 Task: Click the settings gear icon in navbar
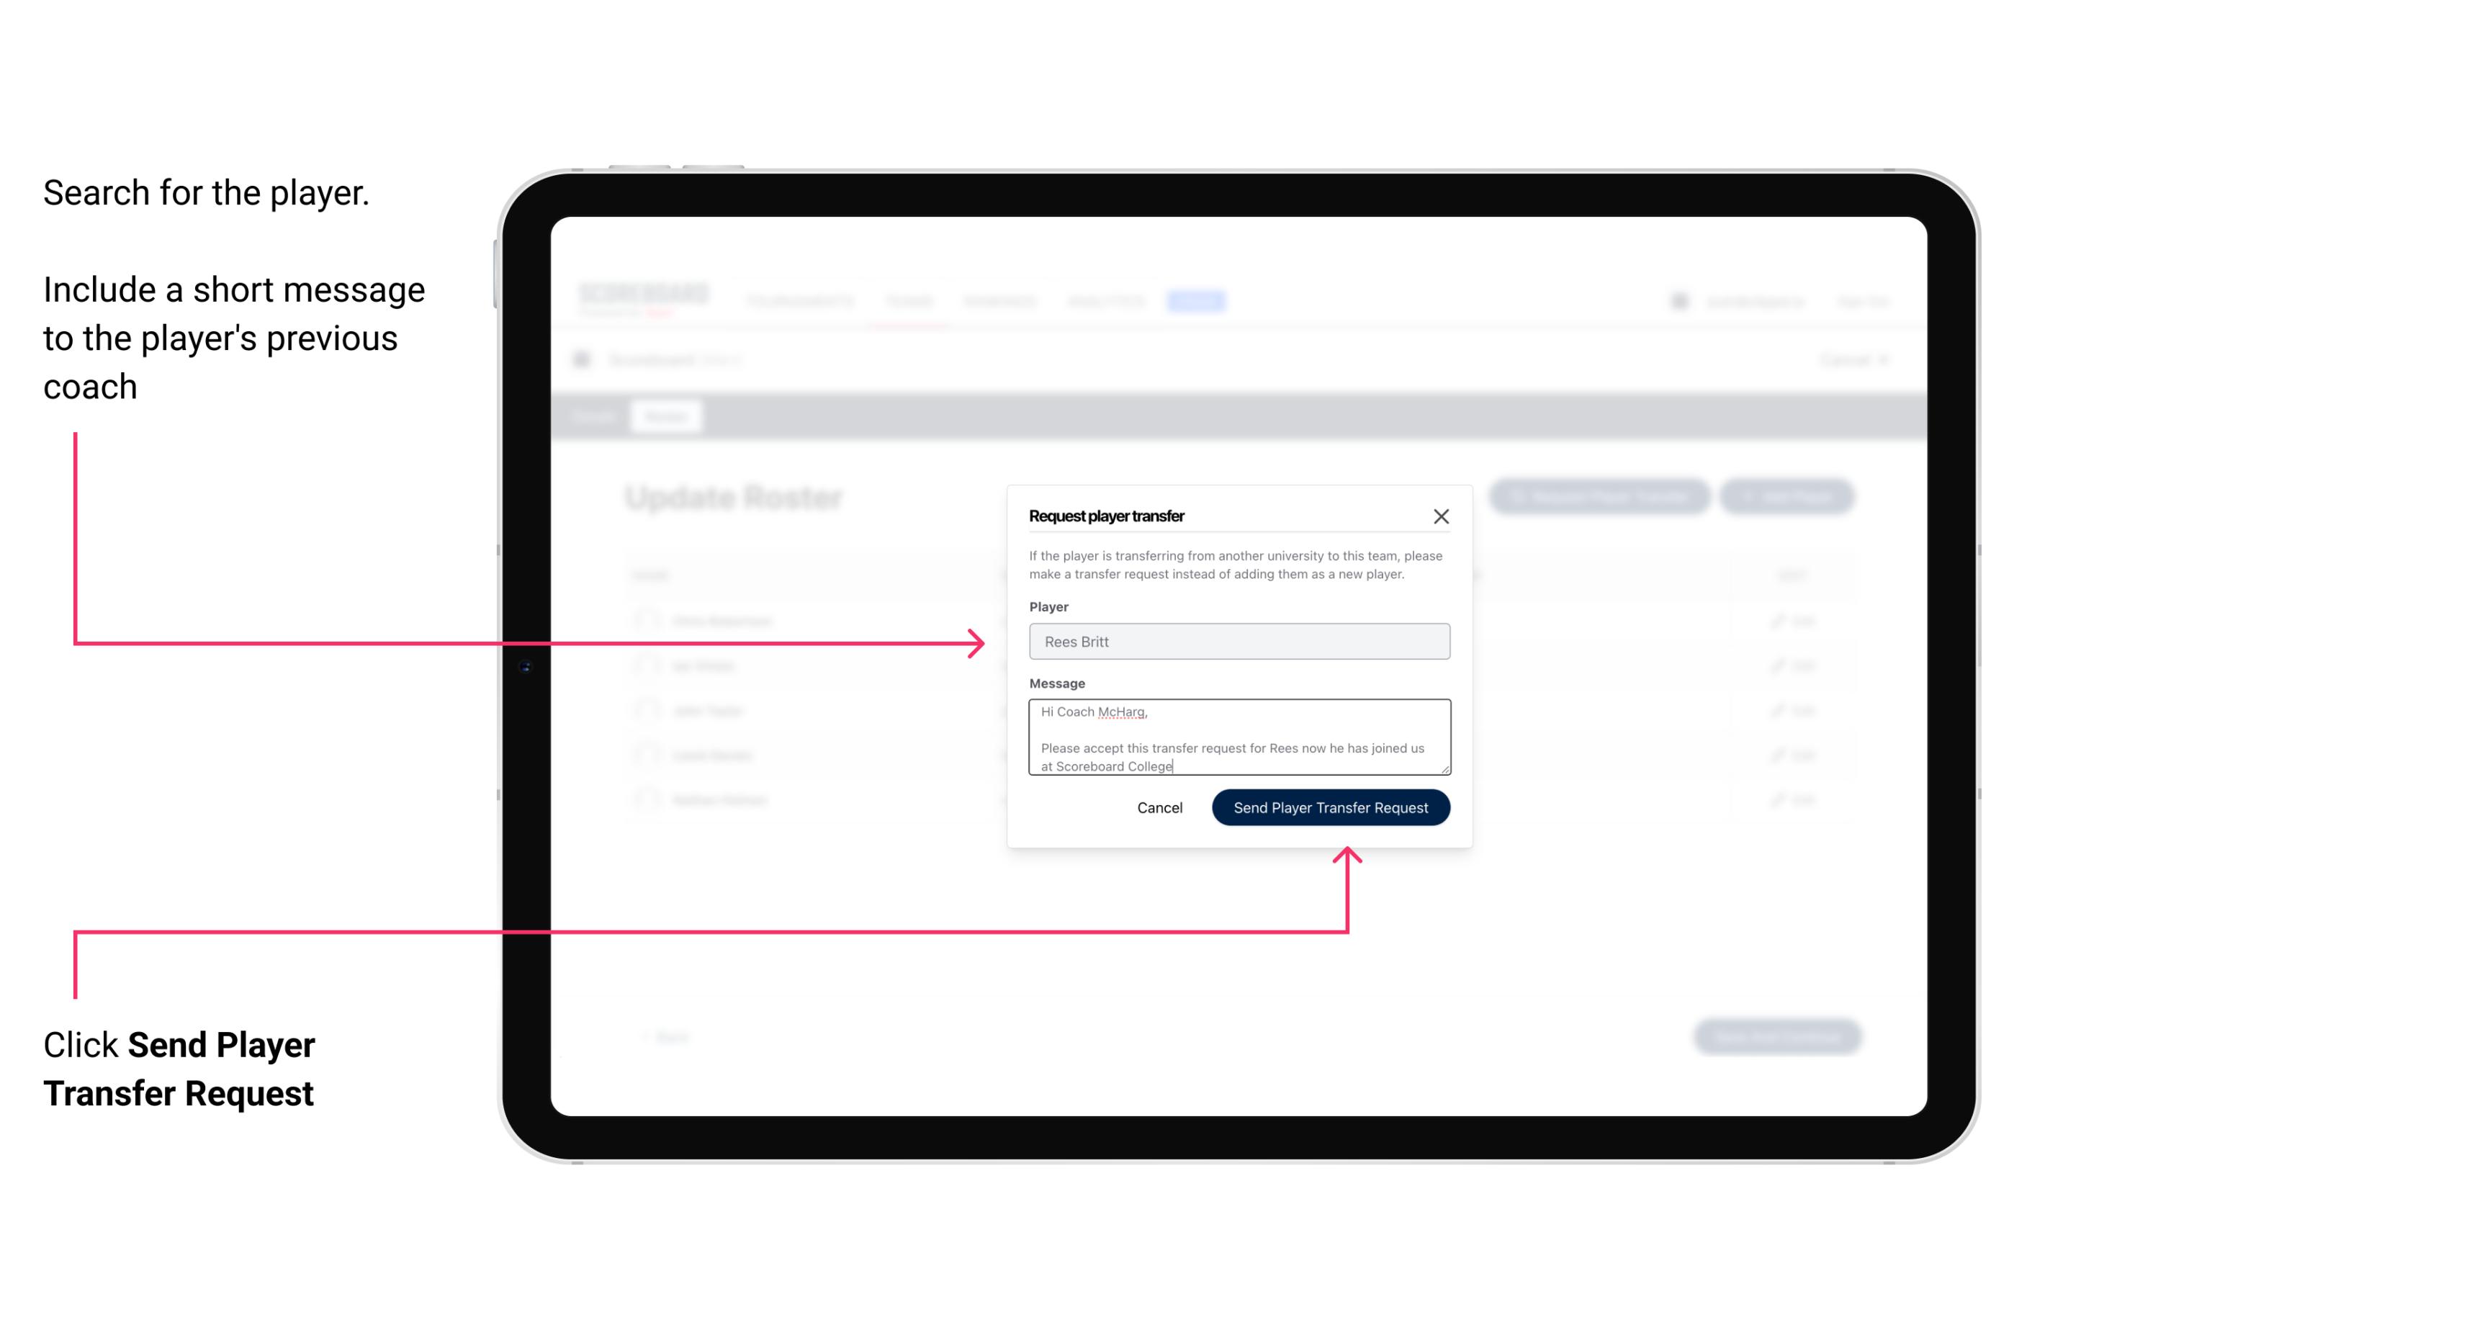click(1678, 302)
